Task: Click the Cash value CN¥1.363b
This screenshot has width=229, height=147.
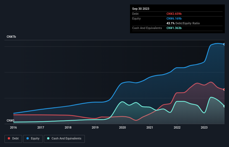Action: point(174,28)
